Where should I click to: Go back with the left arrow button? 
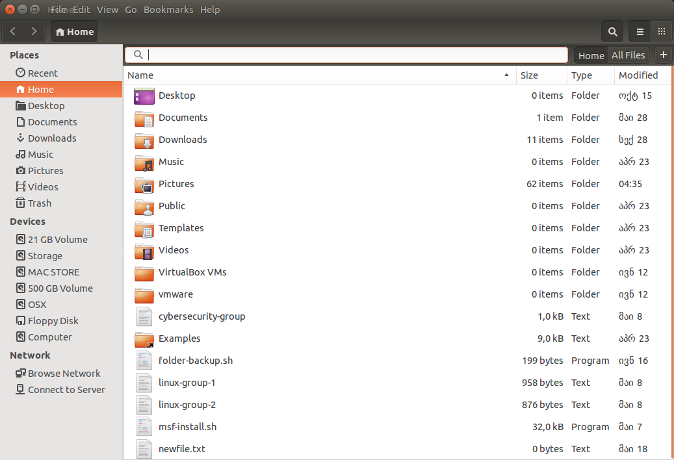coord(14,31)
